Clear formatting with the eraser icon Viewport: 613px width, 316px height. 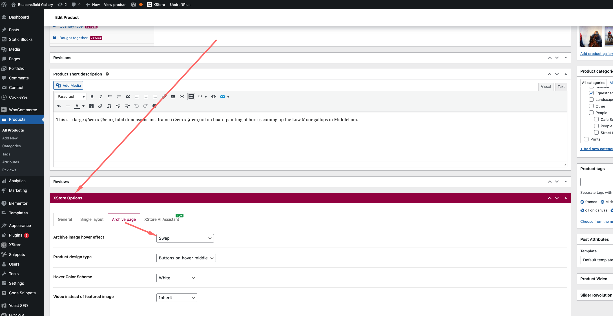100,106
